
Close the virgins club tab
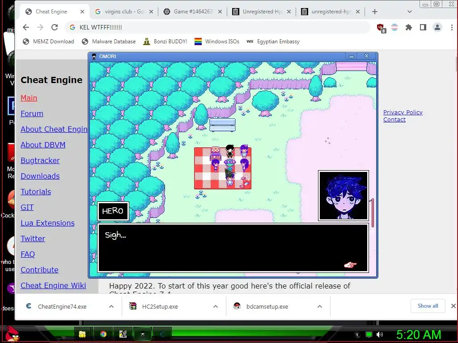tap(151, 12)
